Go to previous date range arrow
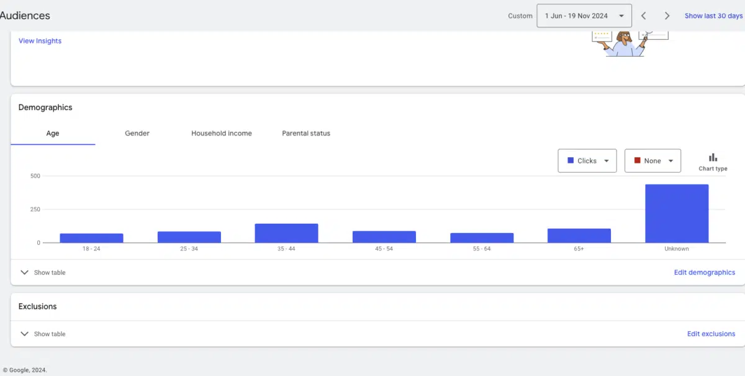This screenshot has height=376, width=745. (644, 16)
